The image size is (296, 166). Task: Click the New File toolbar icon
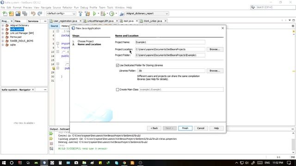[x=5, y=13]
